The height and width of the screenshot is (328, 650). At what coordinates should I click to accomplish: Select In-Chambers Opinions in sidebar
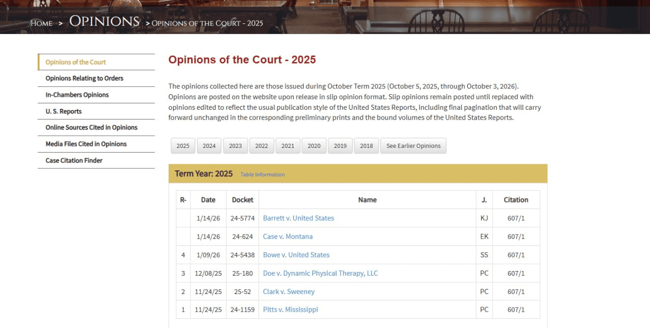77,95
